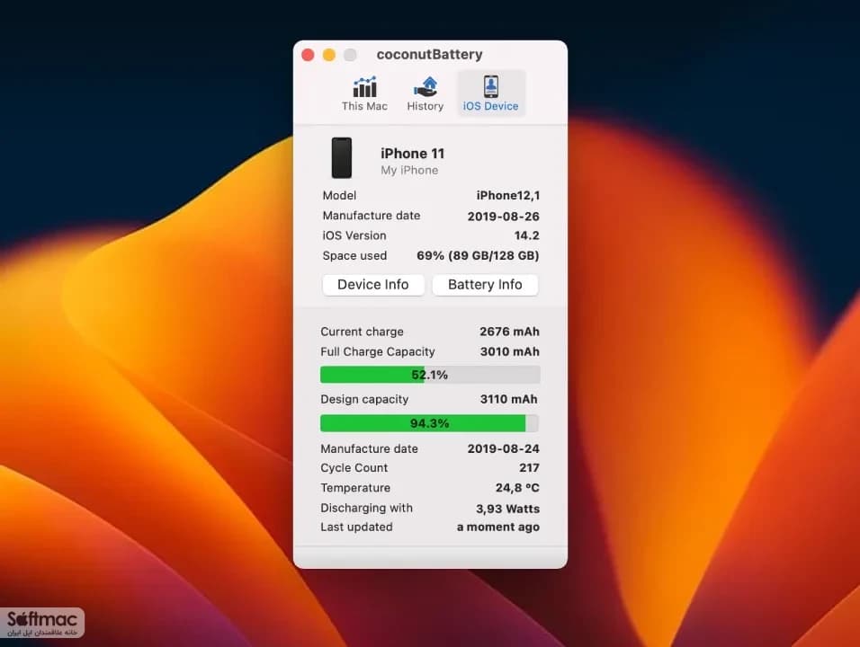Click device manufacture date 2019-08-26

503,217
